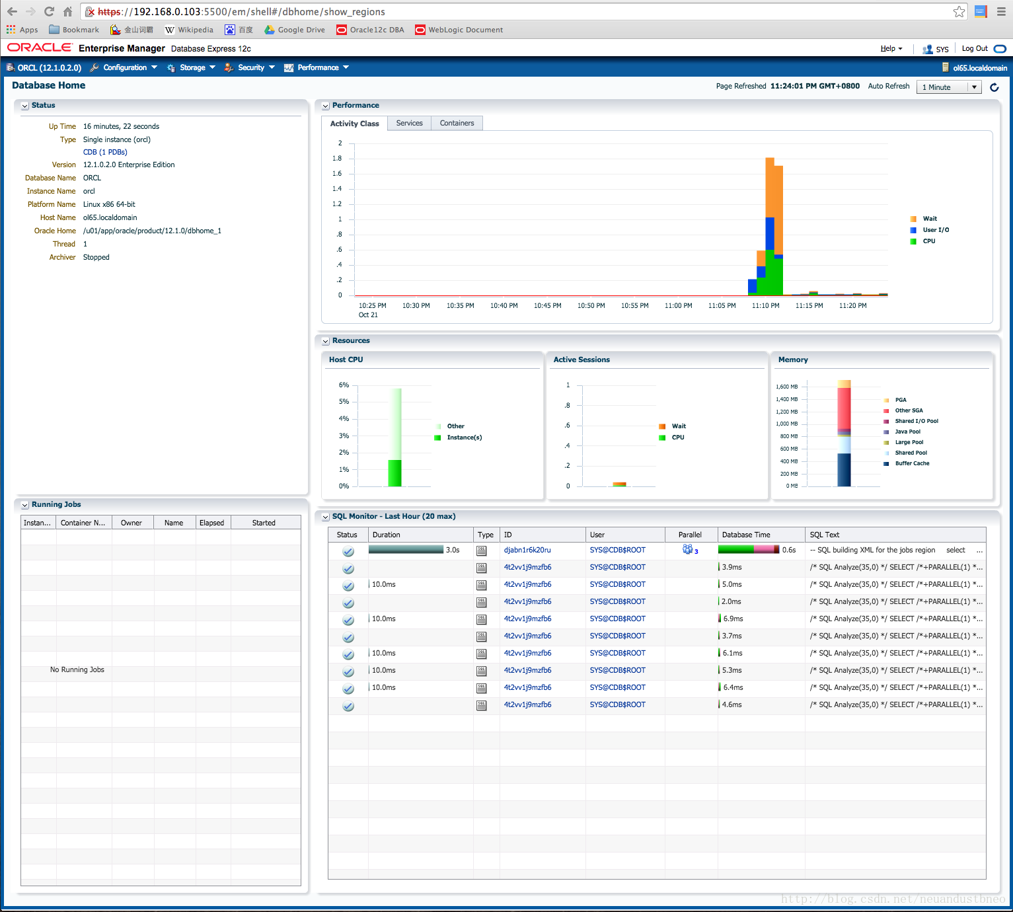This screenshot has width=1013, height=912.
Task: Click the ORACLE logo
Action: tap(40, 48)
